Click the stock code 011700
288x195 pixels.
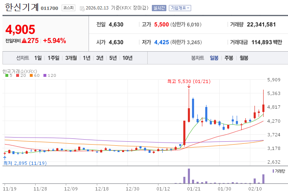49,8
